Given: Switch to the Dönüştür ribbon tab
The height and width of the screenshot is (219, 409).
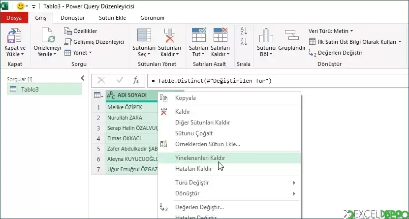Looking at the screenshot, I should pos(72,18).
